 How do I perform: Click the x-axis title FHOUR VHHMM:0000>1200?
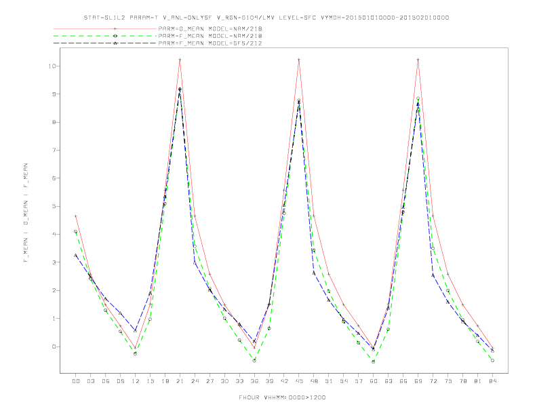pyautogui.click(x=282, y=397)
